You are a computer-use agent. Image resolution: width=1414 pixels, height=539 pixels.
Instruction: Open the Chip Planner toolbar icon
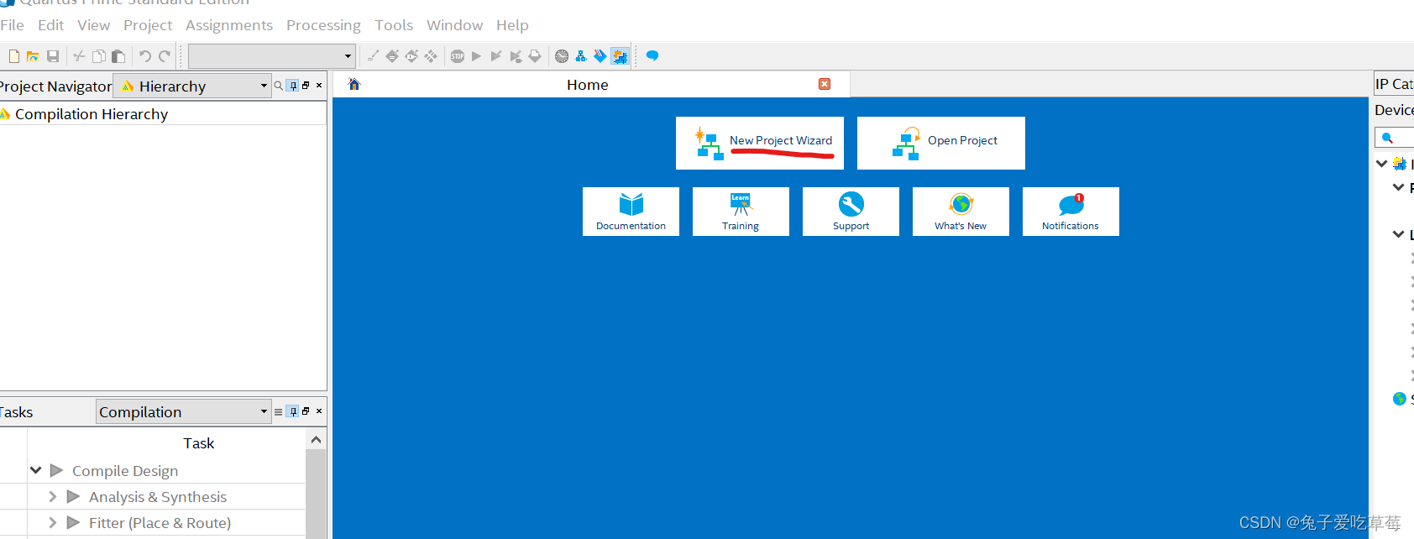point(431,56)
